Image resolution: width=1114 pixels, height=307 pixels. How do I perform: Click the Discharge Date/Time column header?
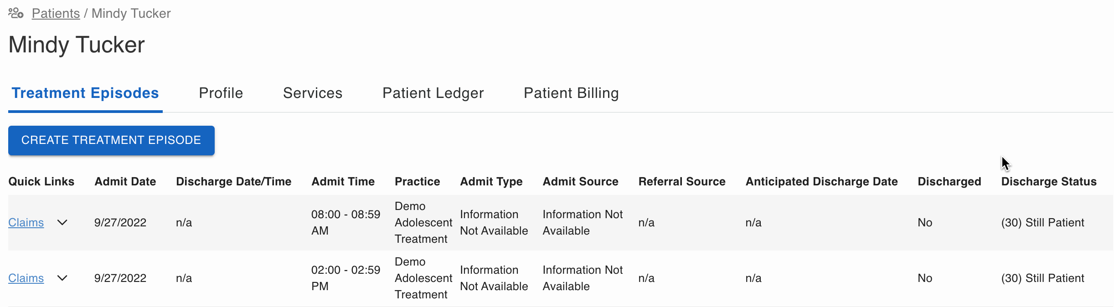[x=234, y=182]
